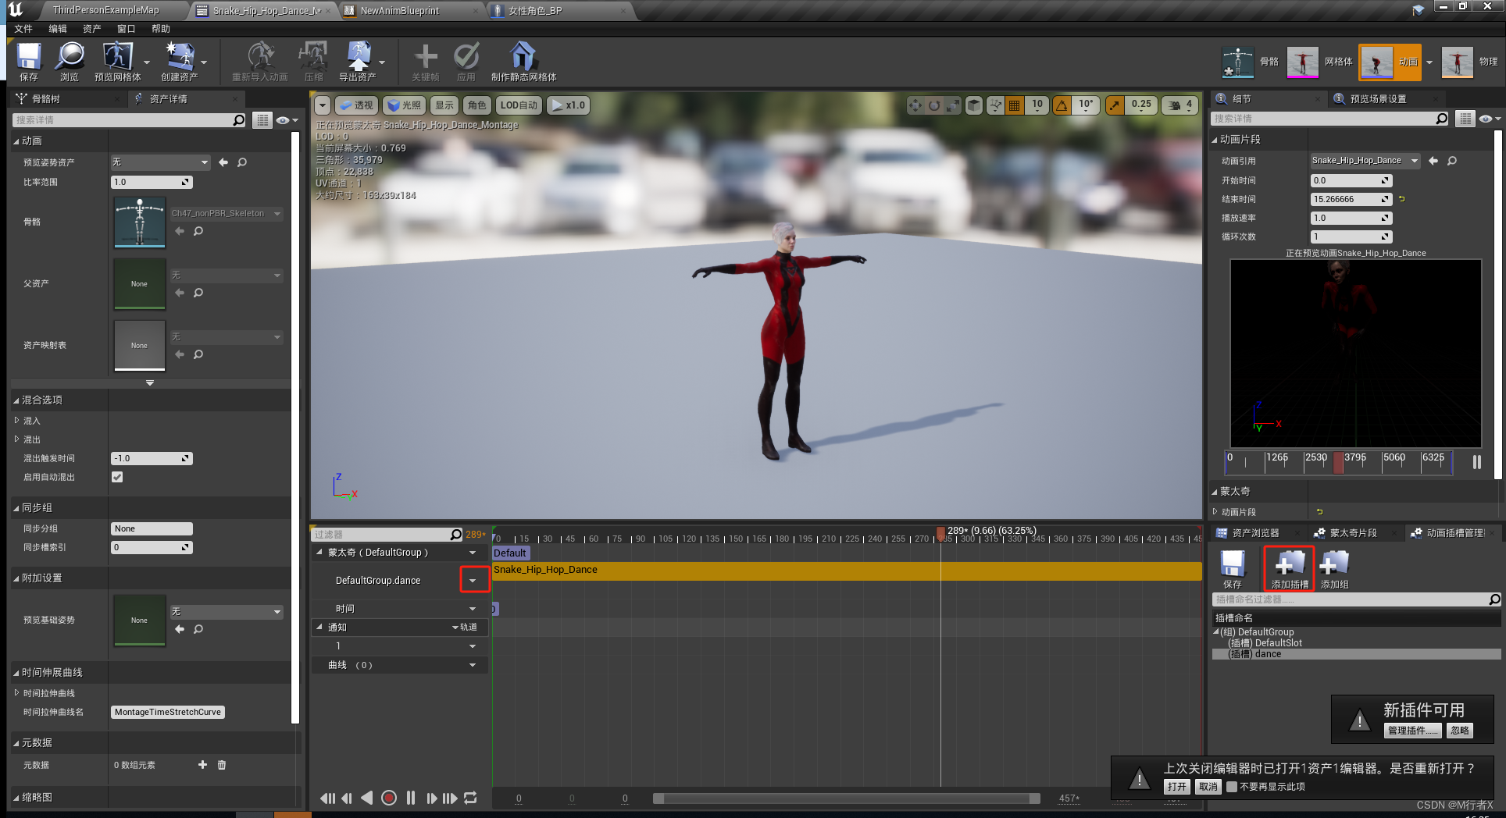Click the 制作静态网格体 icon

click(x=523, y=62)
